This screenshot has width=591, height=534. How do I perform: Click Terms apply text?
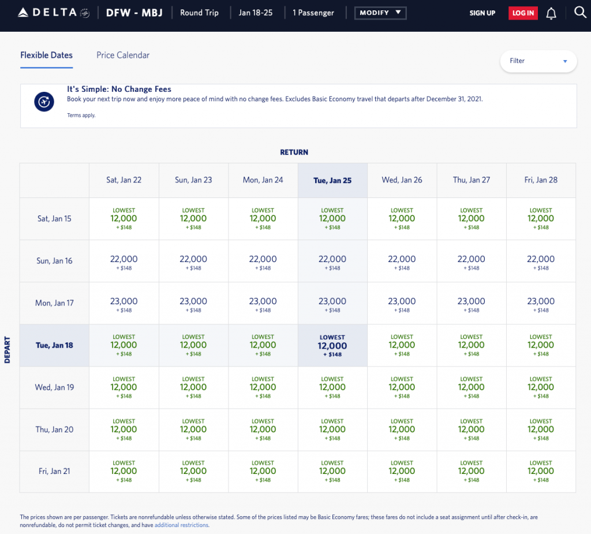(x=81, y=115)
